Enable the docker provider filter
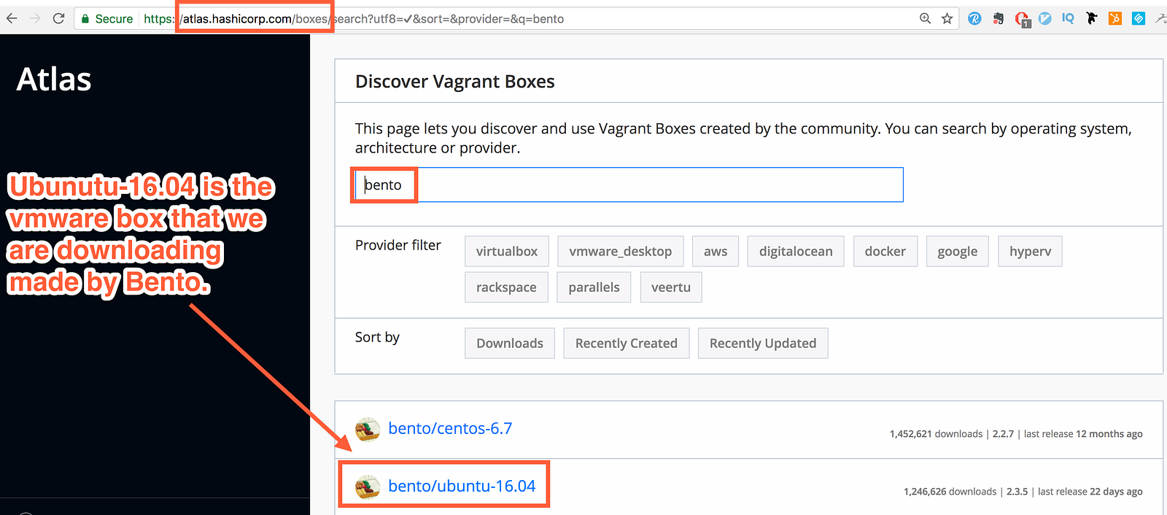This screenshot has width=1167, height=515. [x=885, y=251]
